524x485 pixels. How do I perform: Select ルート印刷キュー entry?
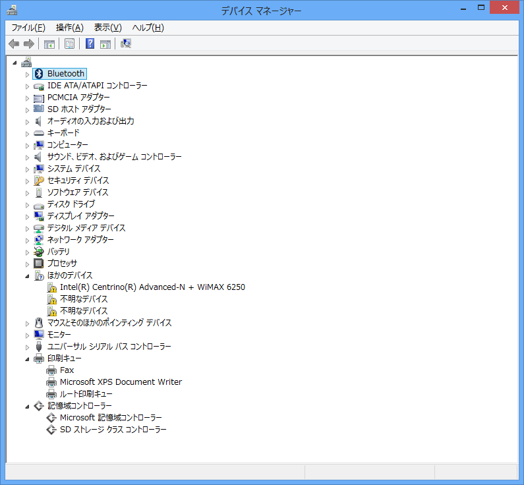coord(86,394)
